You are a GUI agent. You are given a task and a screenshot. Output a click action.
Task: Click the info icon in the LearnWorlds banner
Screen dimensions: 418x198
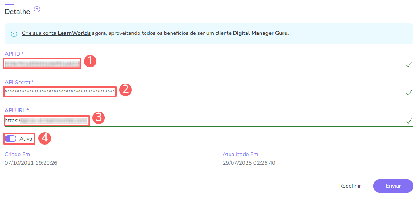(x=14, y=34)
